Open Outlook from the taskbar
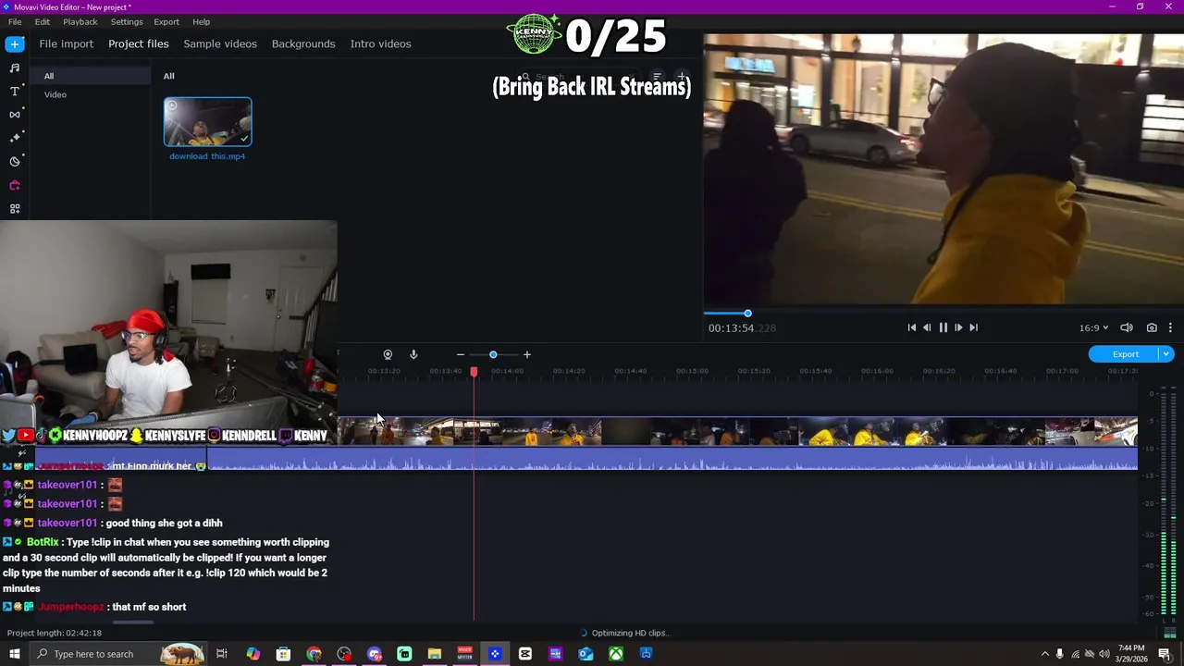This screenshot has width=1184, height=666. click(586, 654)
